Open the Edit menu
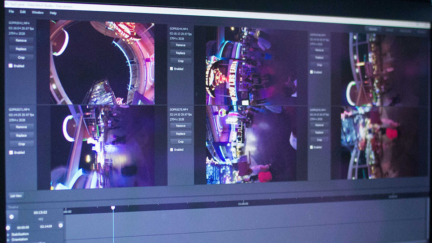The width and height of the screenshot is (432, 243). [23, 12]
